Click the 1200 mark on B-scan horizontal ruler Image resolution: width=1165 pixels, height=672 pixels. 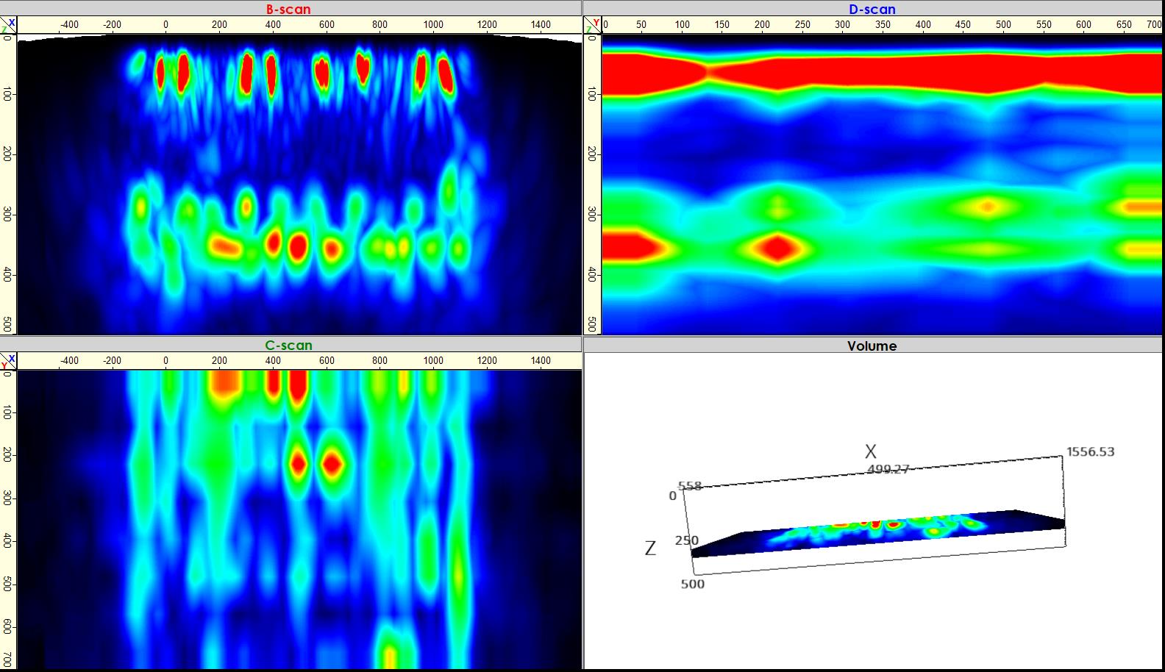[487, 25]
